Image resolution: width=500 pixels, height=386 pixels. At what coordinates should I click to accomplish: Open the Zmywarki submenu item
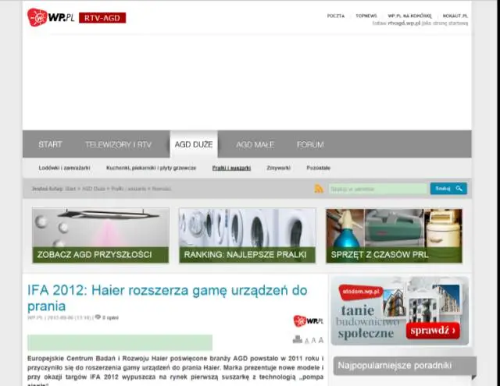pyautogui.click(x=278, y=168)
